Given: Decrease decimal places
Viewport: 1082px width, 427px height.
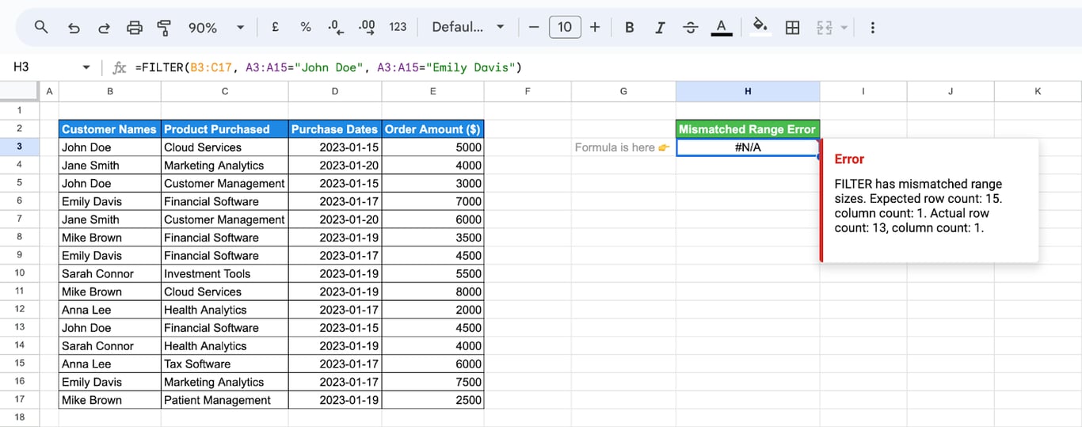Looking at the screenshot, I should 336,28.
